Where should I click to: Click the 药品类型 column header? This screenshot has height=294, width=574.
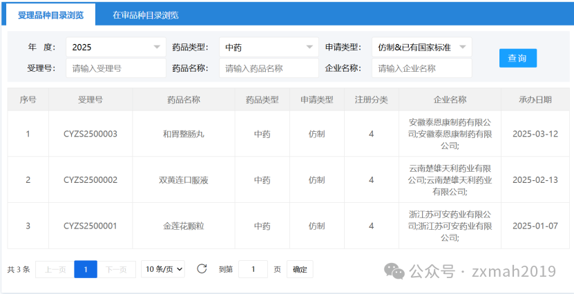coord(262,99)
